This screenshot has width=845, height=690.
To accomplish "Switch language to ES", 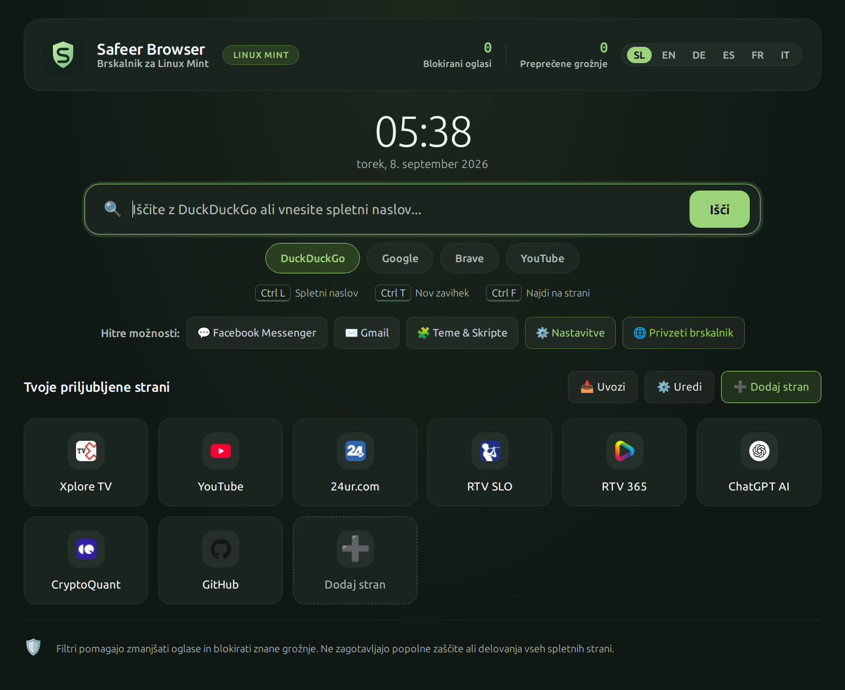I will 729,55.
